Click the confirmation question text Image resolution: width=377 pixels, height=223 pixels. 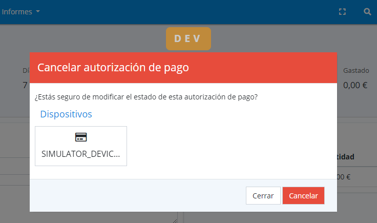(146, 97)
